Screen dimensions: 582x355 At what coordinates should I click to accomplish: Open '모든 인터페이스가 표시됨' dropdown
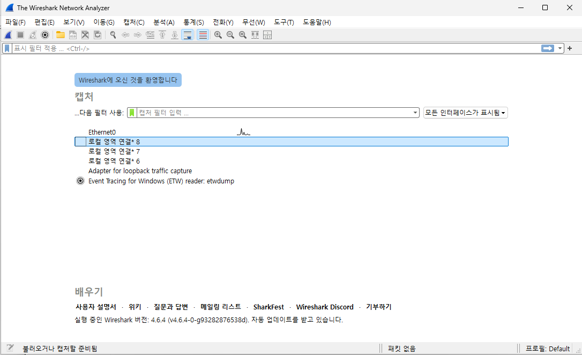[x=466, y=113]
